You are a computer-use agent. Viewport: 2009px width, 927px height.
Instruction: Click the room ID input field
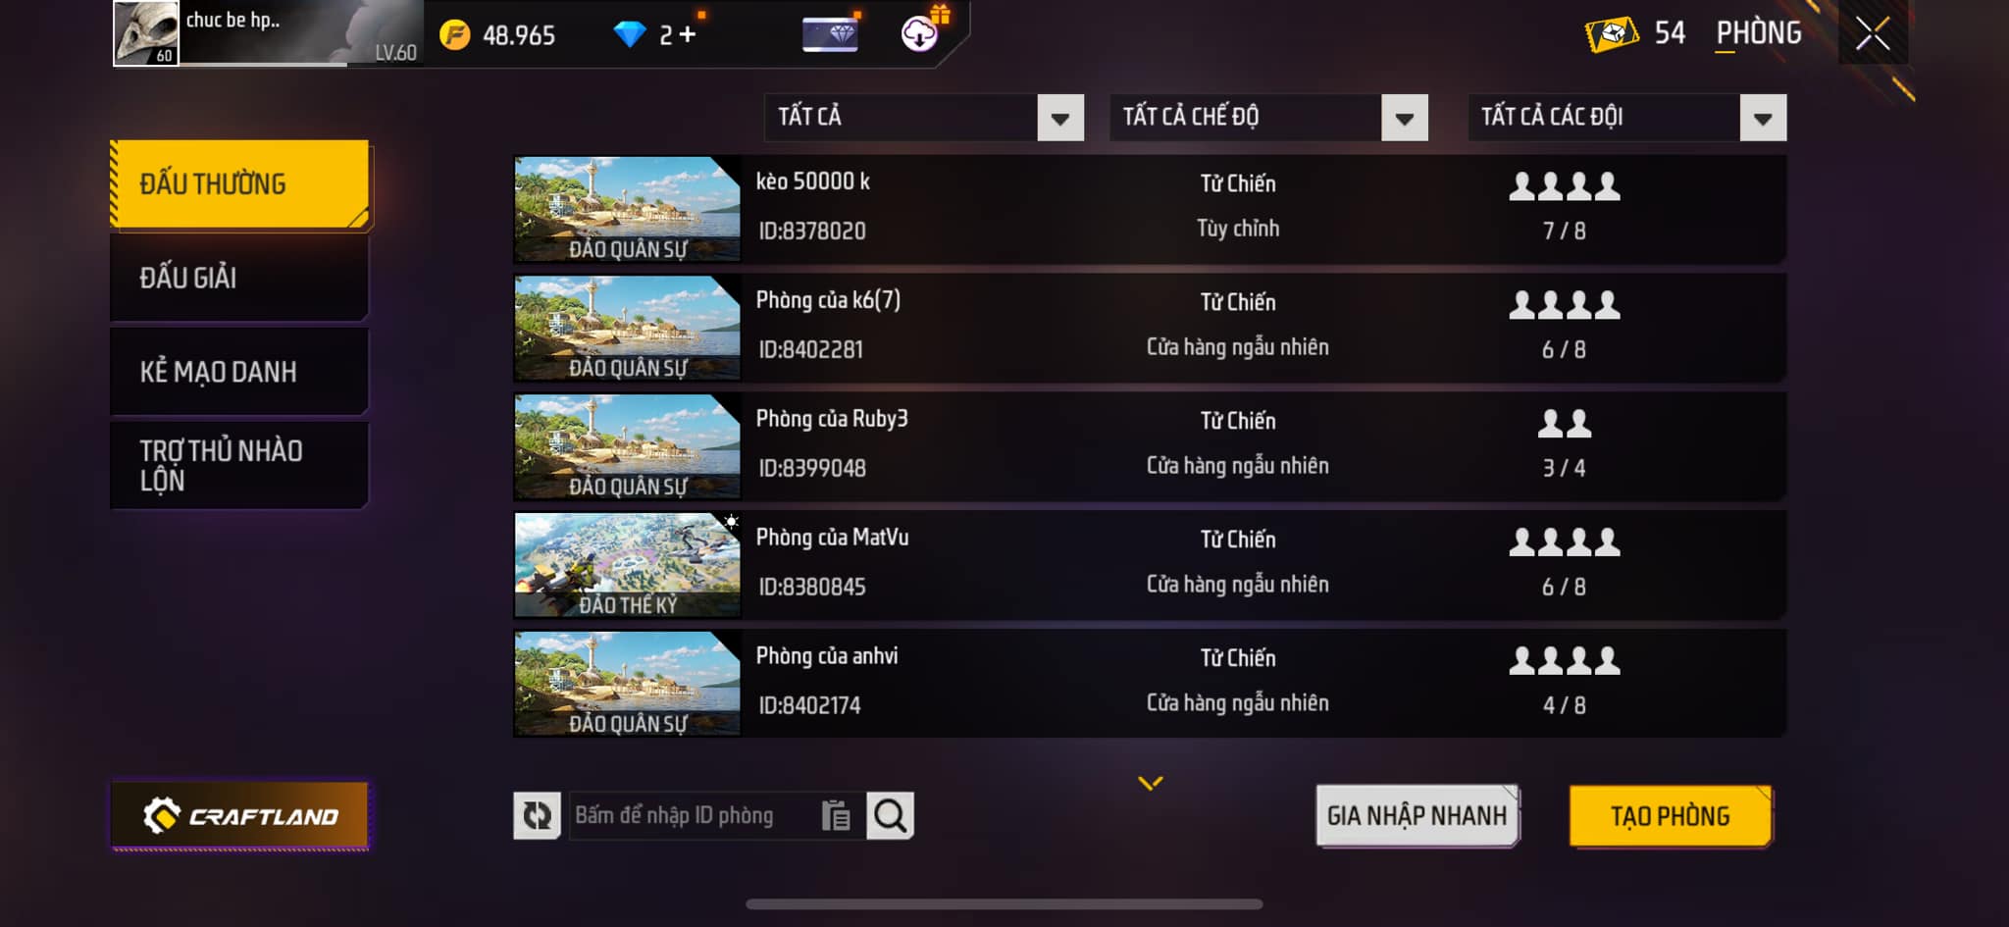[x=695, y=815]
